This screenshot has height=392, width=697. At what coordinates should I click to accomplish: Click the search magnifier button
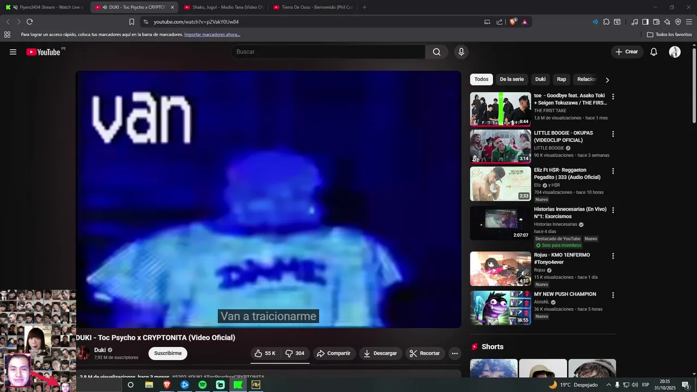[437, 52]
